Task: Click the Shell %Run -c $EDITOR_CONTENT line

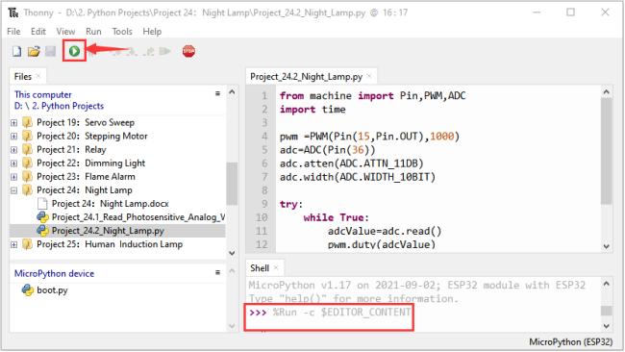Action: point(330,313)
